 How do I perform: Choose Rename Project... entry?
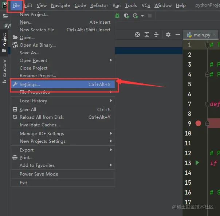[x=63, y=76]
